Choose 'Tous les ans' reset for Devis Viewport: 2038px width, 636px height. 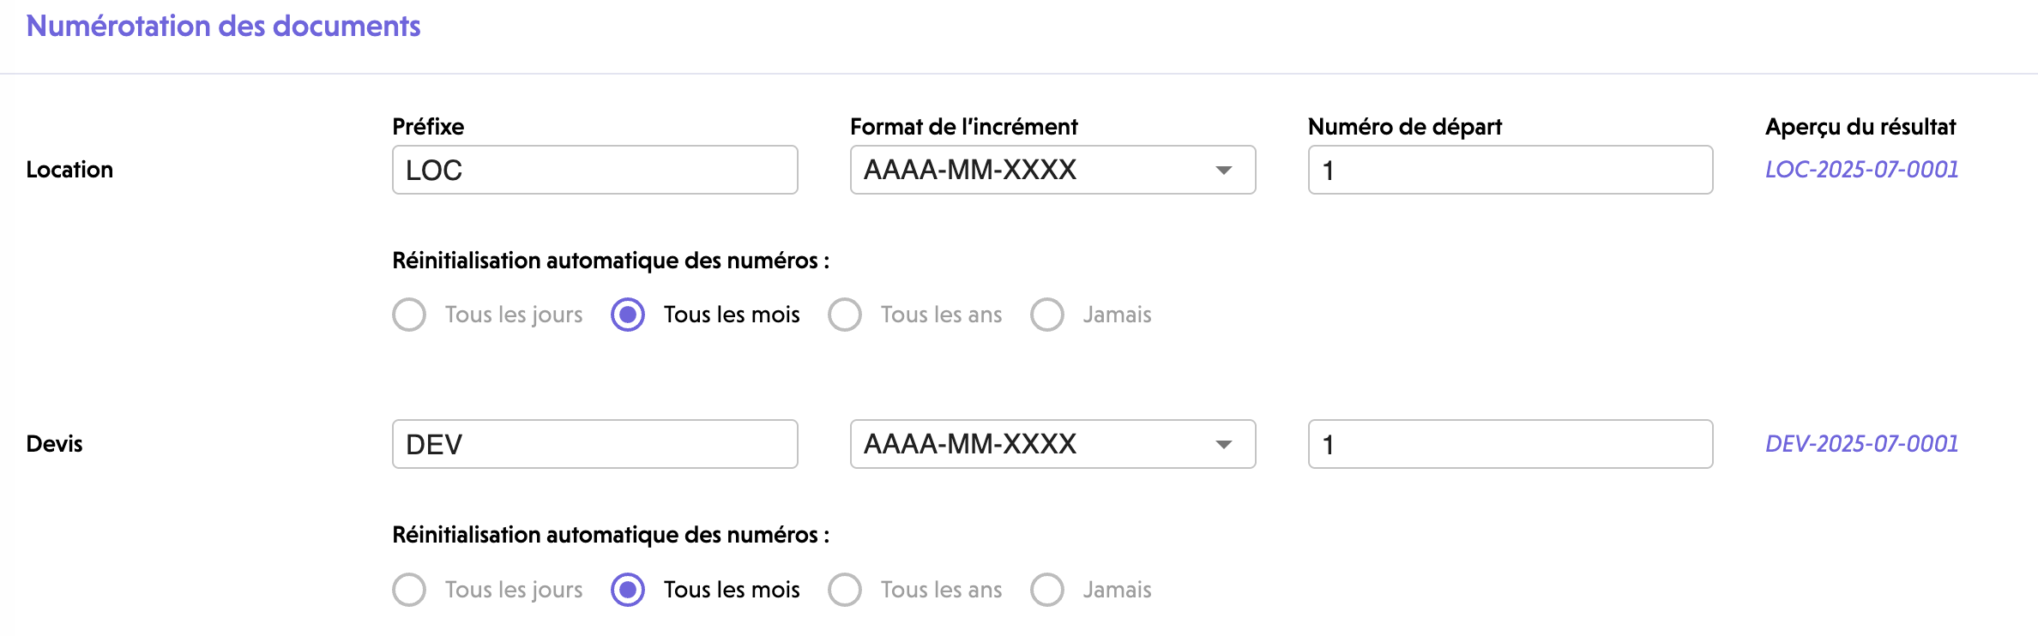click(x=845, y=590)
